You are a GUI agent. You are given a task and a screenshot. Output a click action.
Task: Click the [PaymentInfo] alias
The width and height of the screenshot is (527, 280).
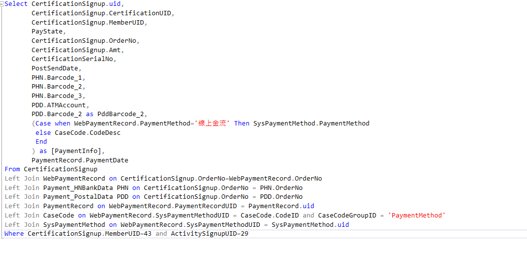point(77,151)
